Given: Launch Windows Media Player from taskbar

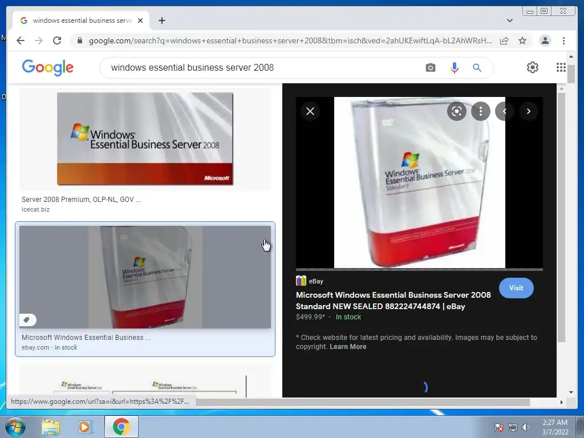Looking at the screenshot, I should [x=86, y=427].
